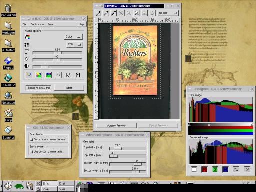Click the Start scan button
The height and width of the screenshot is (192, 256).
pyautogui.click(x=69, y=88)
